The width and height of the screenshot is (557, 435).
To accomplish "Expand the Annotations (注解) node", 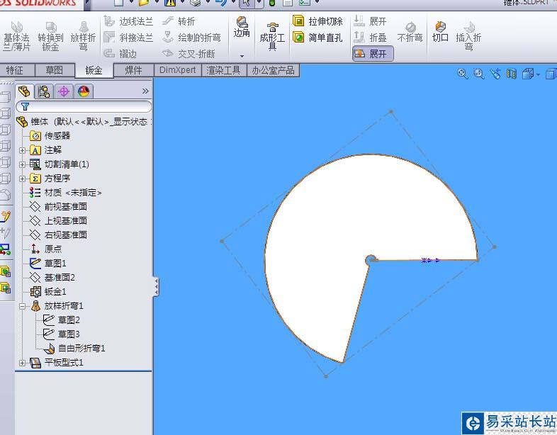I will [23, 150].
